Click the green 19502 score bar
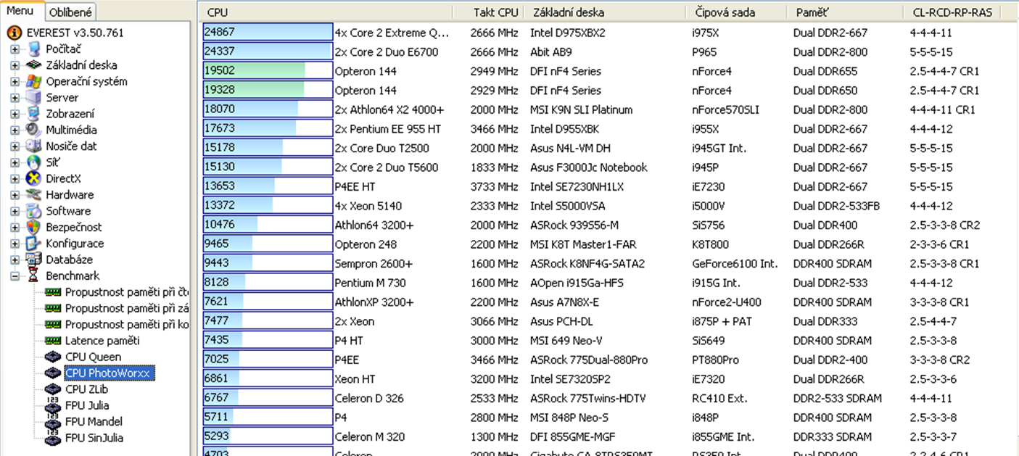The width and height of the screenshot is (1019, 456). click(x=268, y=71)
